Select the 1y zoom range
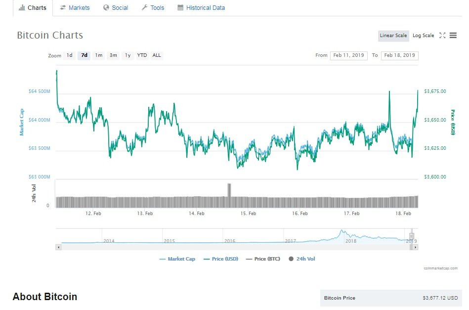 point(128,55)
